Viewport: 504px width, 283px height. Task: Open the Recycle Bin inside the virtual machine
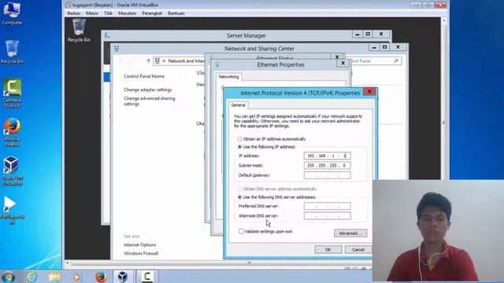coord(79,31)
